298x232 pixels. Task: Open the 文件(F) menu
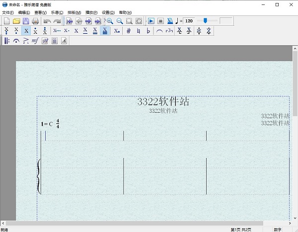click(x=8, y=12)
